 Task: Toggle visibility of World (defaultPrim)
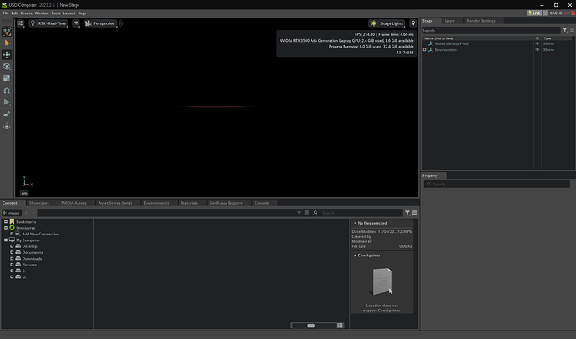538,43
